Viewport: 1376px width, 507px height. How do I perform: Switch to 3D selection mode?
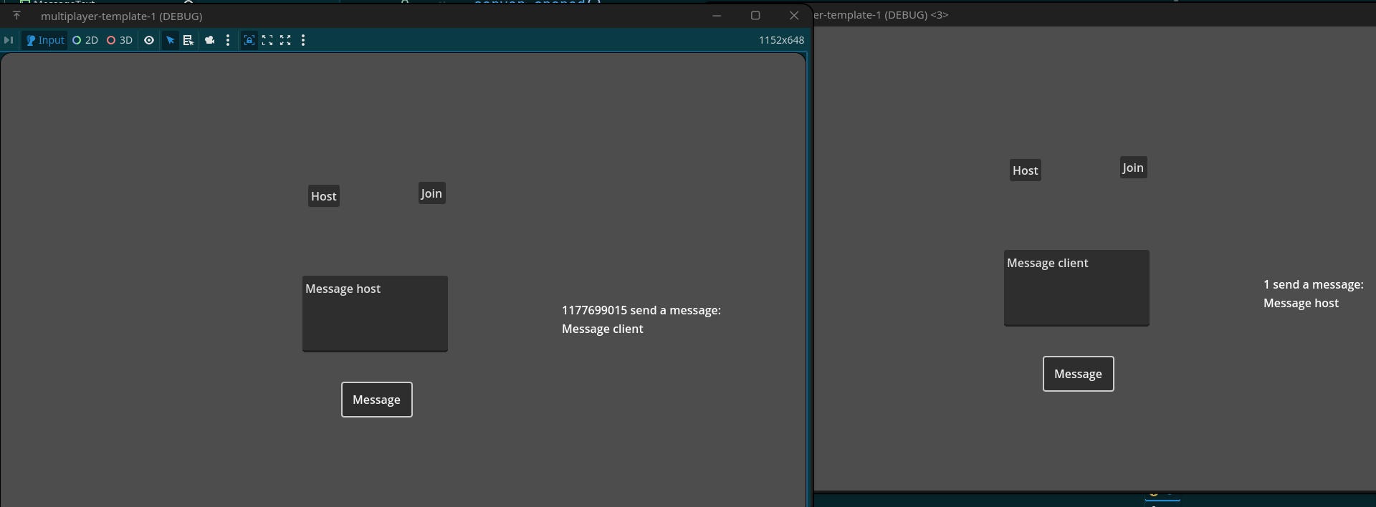click(120, 40)
